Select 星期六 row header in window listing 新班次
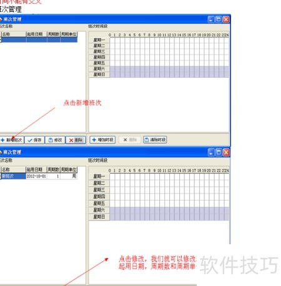 tap(99, 210)
